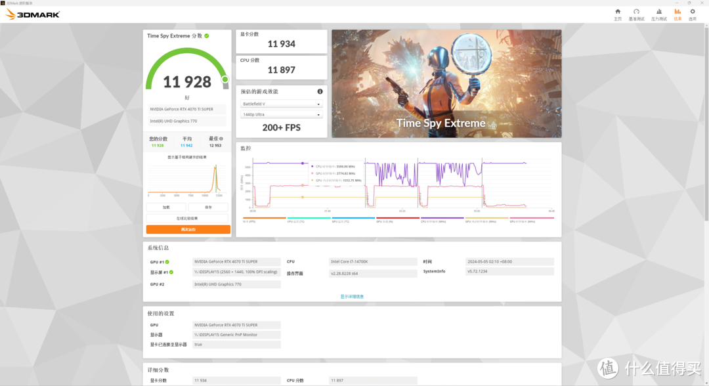Screen dimensions: 709x386
Task: Click the 在线比较结果 compare online button
Action: click(187, 219)
